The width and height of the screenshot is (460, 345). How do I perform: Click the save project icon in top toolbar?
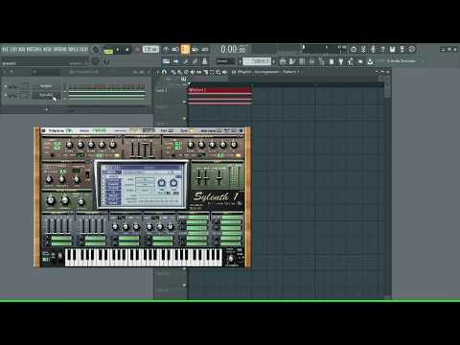tap(392, 50)
